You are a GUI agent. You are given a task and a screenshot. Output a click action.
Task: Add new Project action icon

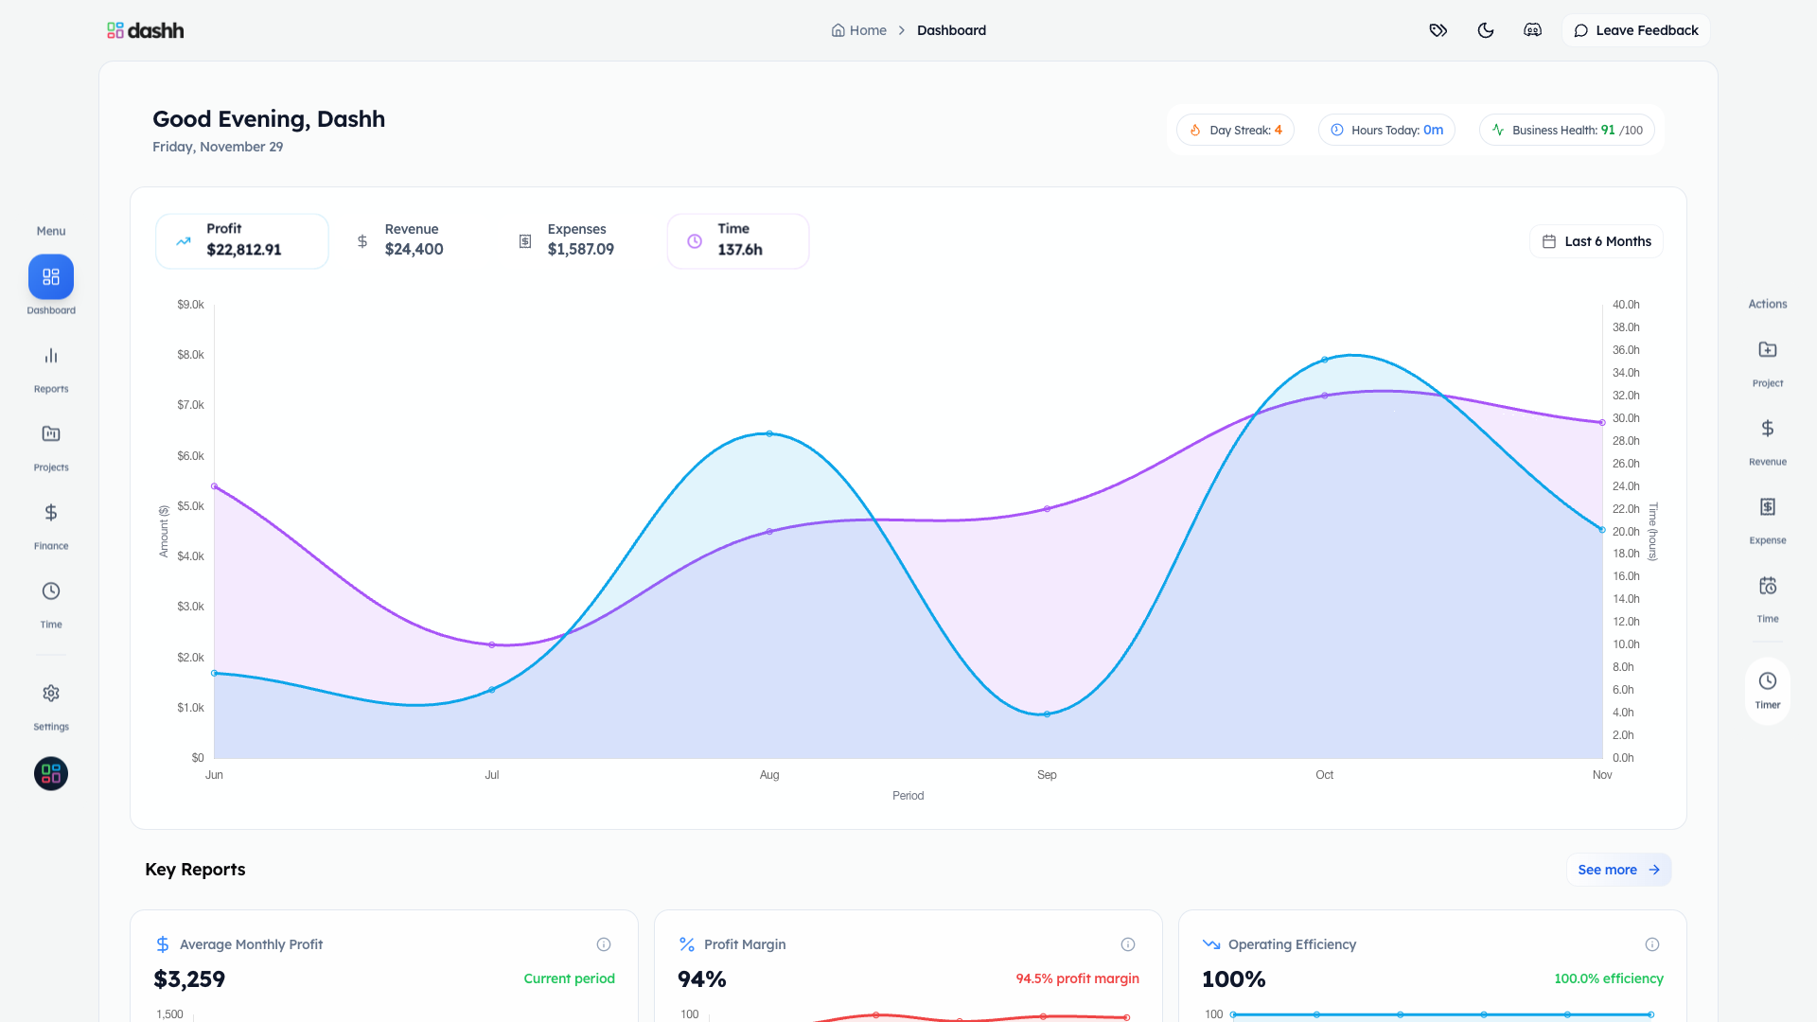pos(1768,350)
